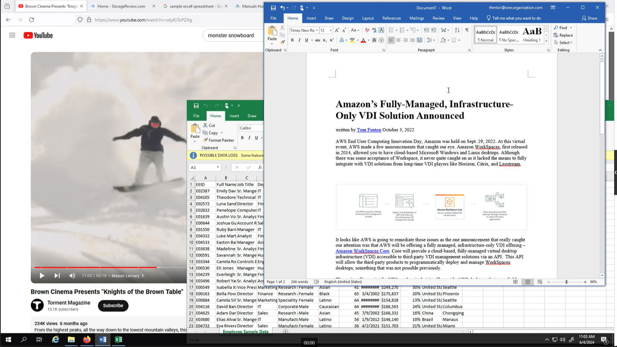The image size is (617, 347).
Task: Click the Replace tool in Word
Action: (563, 35)
